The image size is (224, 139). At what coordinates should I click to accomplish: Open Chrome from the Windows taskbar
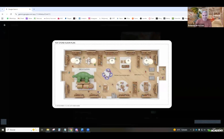(x=71, y=130)
